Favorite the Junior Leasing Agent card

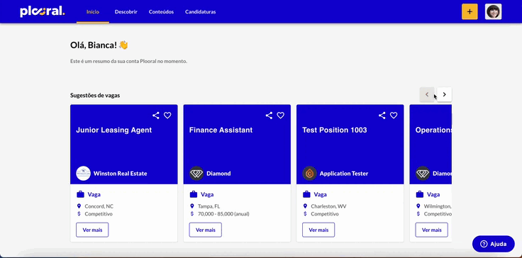167,116
